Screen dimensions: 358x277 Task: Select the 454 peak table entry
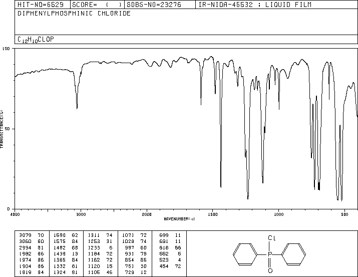point(170,266)
